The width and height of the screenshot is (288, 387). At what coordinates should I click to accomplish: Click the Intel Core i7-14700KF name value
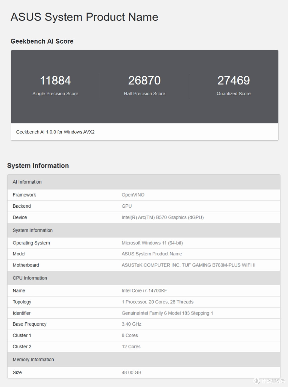(x=144, y=291)
